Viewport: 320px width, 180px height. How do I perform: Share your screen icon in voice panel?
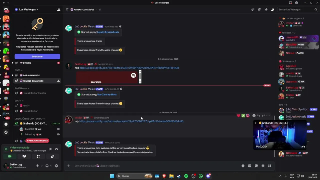pyautogui.click(x=24, y=156)
